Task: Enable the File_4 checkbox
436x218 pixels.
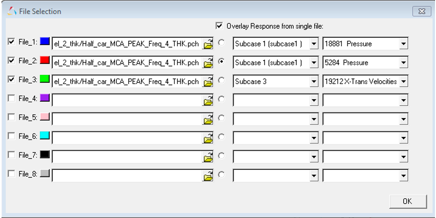Action: point(11,99)
